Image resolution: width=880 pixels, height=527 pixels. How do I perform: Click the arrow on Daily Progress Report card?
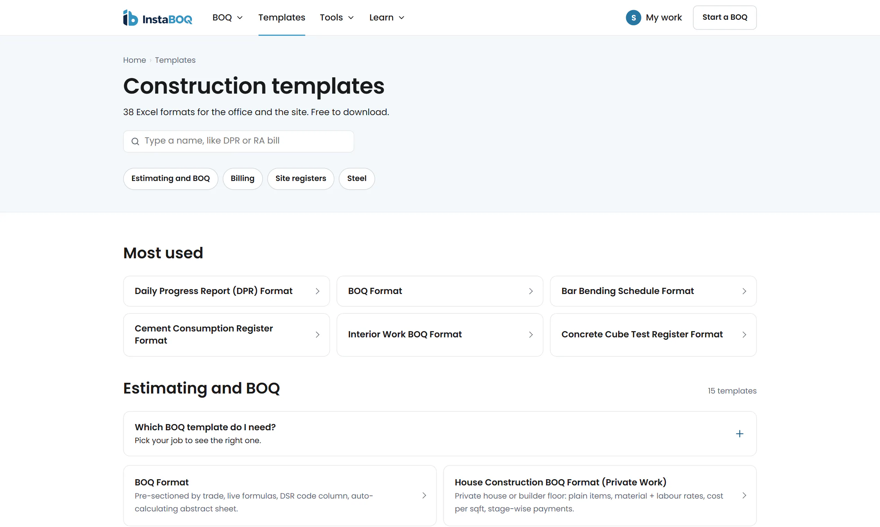[x=317, y=291]
